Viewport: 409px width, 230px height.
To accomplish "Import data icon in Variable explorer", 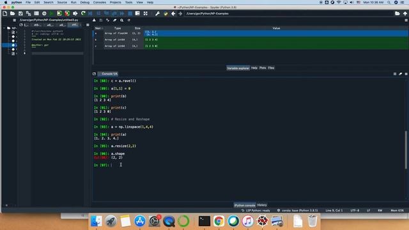I will click(94, 20).
